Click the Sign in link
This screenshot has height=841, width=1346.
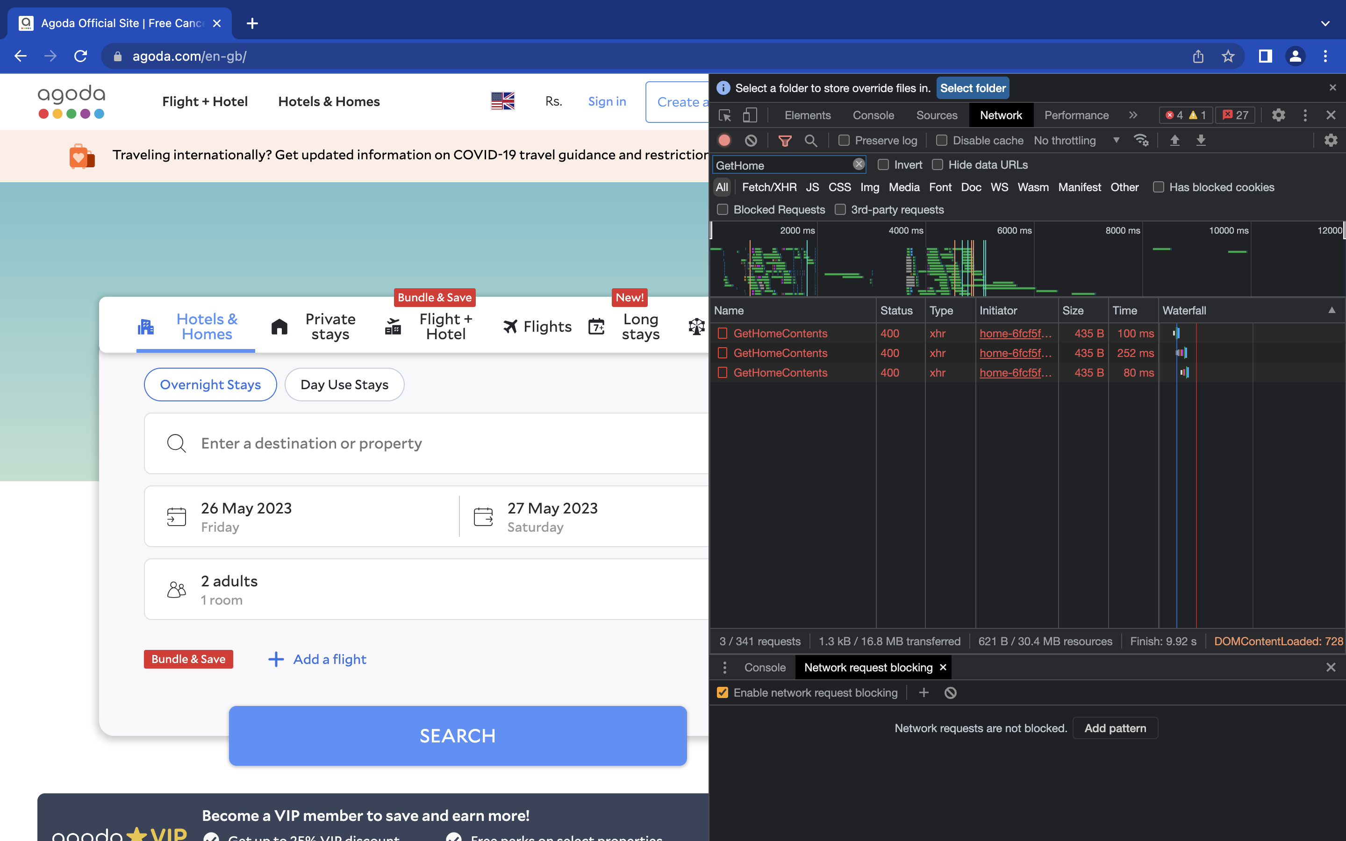tap(607, 101)
